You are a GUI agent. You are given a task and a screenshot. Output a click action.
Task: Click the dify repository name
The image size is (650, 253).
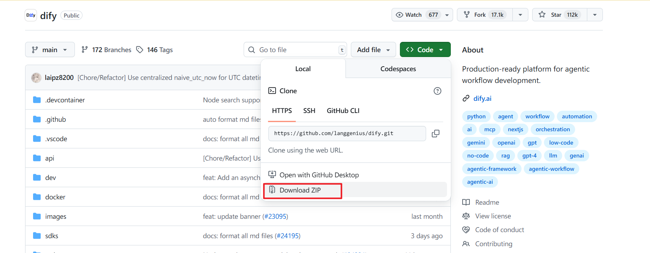point(48,16)
